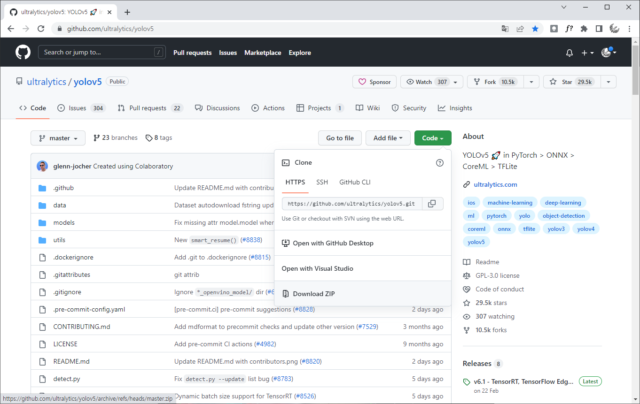This screenshot has width=640, height=404.
Task: Open a new browser tab
Action: click(x=127, y=12)
